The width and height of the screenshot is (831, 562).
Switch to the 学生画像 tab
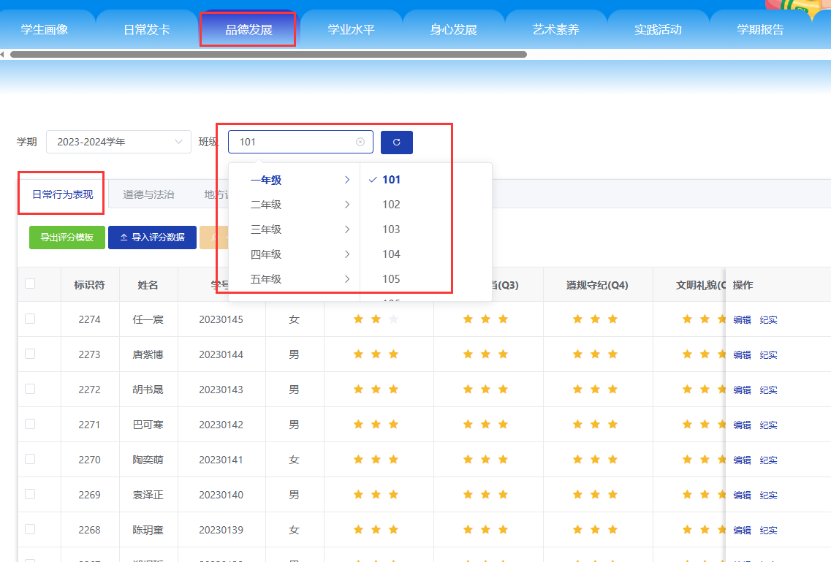pos(45,30)
